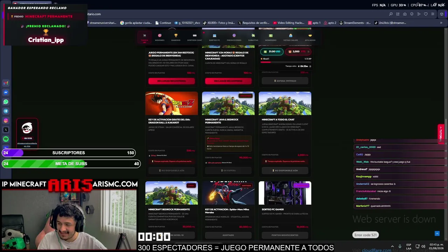The width and height of the screenshot is (448, 252).
Task: Open the apto 1 bookmark
Action: coord(314,23)
